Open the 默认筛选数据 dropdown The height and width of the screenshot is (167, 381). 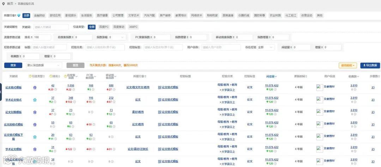pyautogui.click(x=44, y=65)
